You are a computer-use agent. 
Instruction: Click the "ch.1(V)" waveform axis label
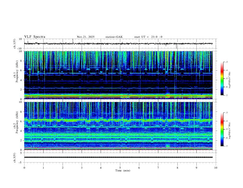(x=15, y=44)
